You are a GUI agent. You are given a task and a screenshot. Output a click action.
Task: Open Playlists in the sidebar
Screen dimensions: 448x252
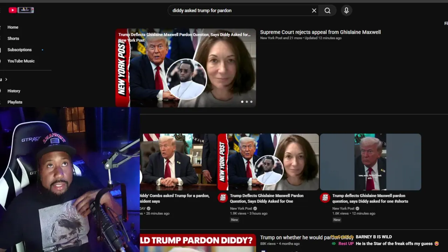[x=15, y=102]
